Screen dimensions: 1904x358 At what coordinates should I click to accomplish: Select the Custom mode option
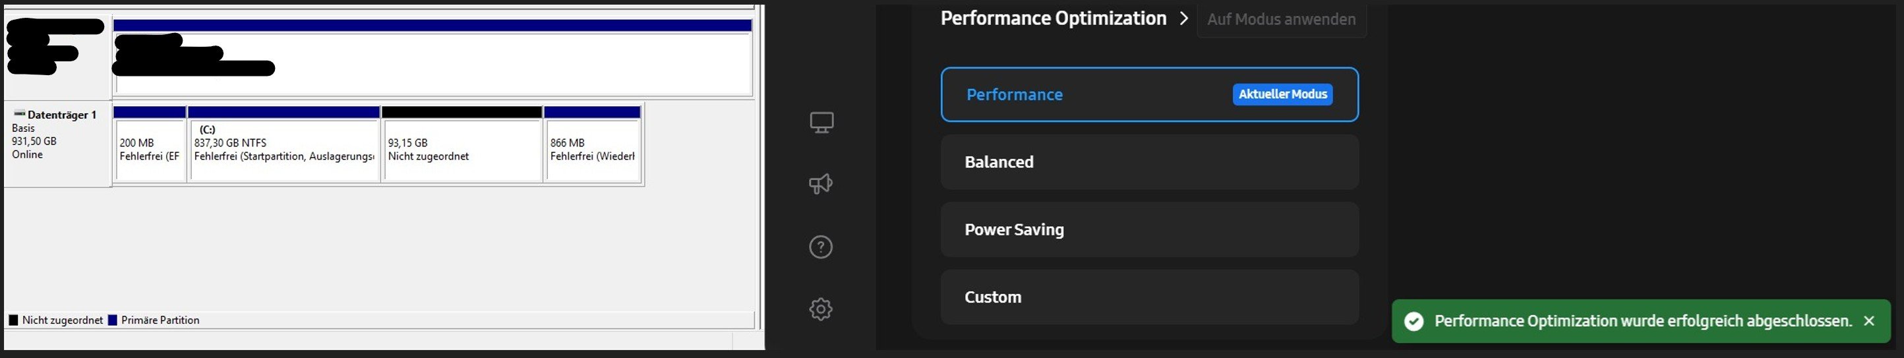(1149, 297)
